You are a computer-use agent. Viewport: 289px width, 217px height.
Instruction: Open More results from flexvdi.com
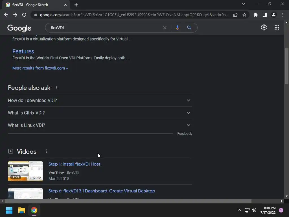pos(40,68)
